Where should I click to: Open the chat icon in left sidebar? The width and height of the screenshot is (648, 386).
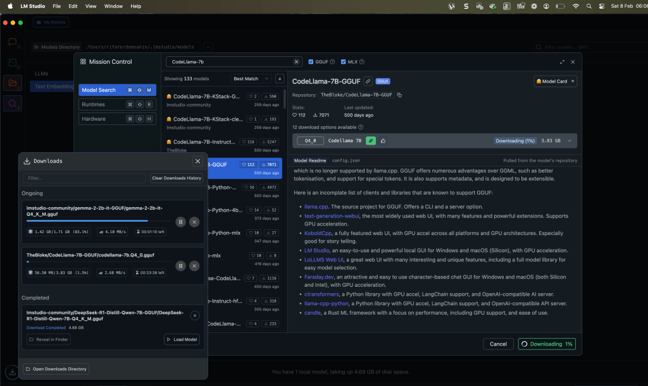pyautogui.click(x=13, y=42)
